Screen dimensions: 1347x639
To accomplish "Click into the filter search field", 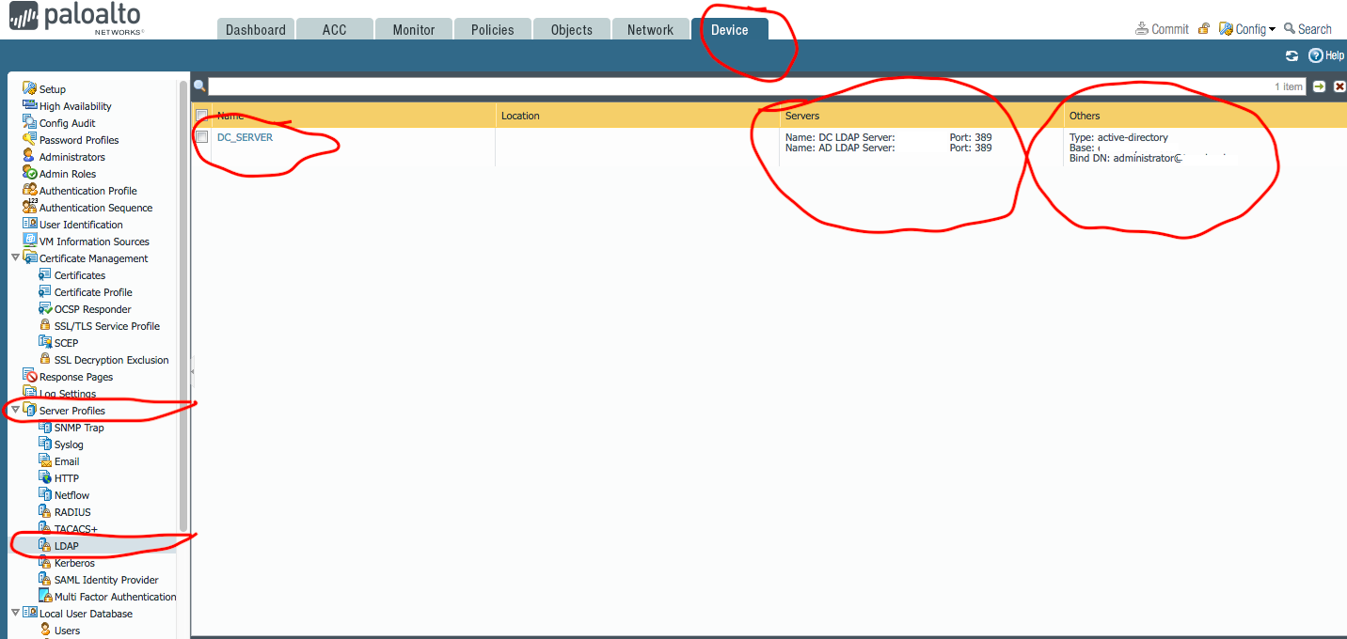I will tap(734, 86).
